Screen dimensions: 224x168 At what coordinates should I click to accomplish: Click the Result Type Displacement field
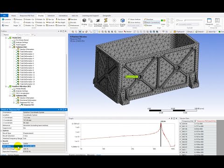tap(44, 133)
